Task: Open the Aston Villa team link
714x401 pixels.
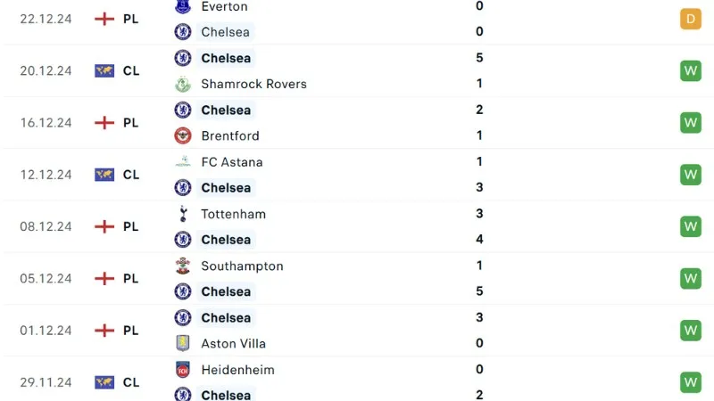Action: [x=233, y=343]
